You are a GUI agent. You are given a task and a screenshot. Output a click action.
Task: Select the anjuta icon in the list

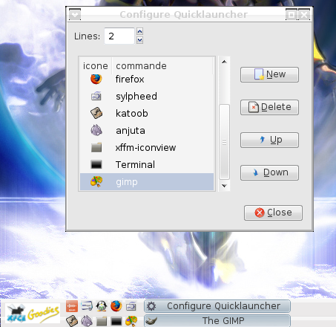click(x=96, y=130)
